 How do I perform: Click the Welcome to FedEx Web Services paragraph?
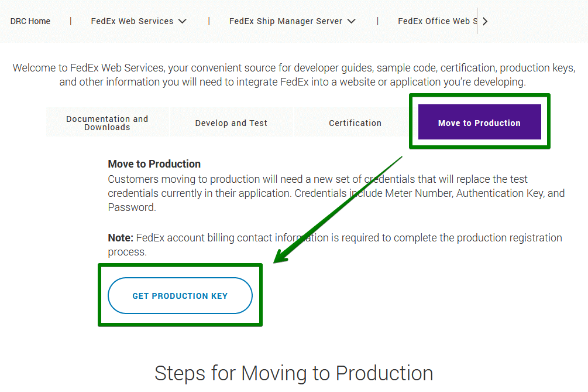294,75
